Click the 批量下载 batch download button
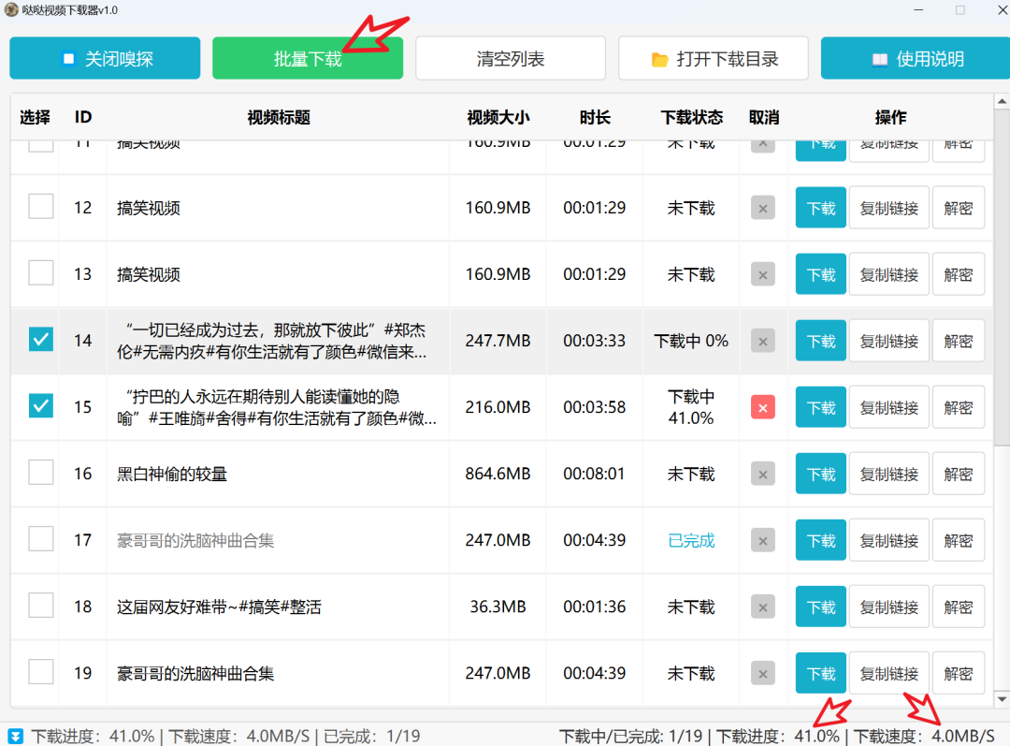Image resolution: width=1010 pixels, height=746 pixels. 308,59
